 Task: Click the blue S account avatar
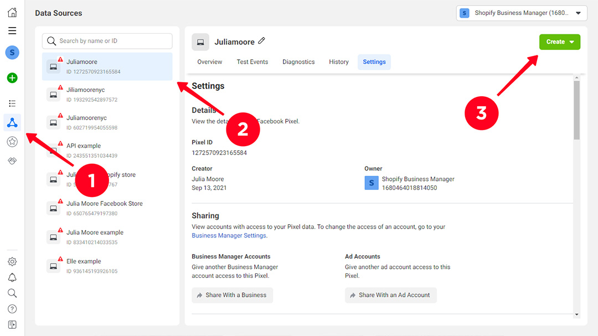[12, 53]
